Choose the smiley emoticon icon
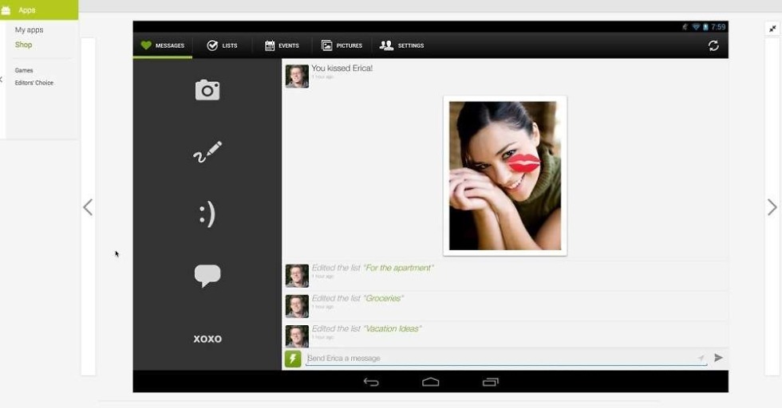The width and height of the screenshot is (782, 408). [x=207, y=214]
